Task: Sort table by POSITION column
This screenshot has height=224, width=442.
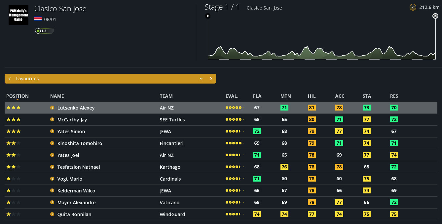Action: pyautogui.click(x=18, y=96)
